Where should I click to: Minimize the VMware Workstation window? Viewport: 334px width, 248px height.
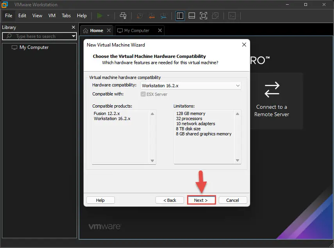click(288, 4)
